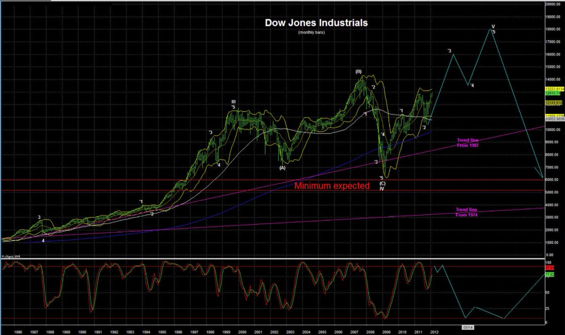565x335 pixels.
Task: Click the 1987 year label on the time axis
Action: pos(34,332)
